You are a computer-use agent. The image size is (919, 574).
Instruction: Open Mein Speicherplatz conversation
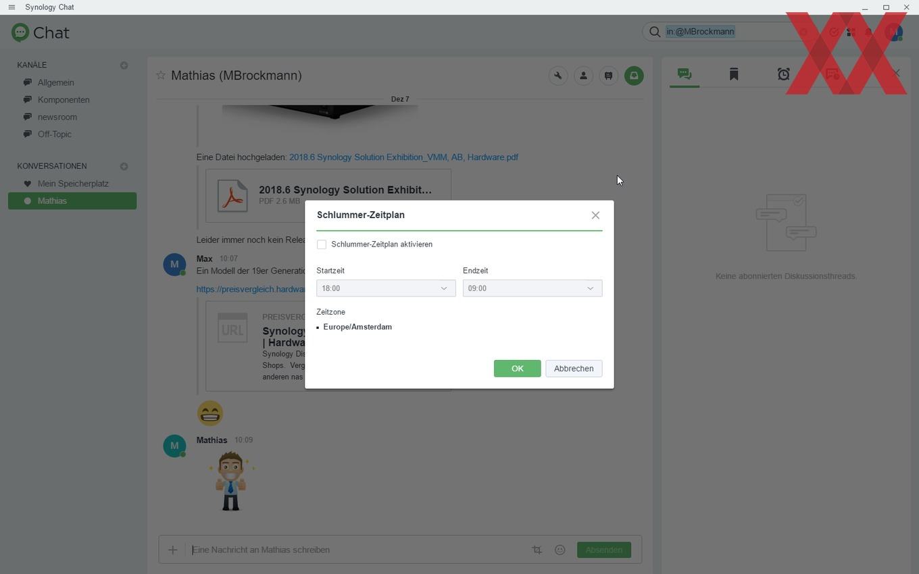click(73, 184)
